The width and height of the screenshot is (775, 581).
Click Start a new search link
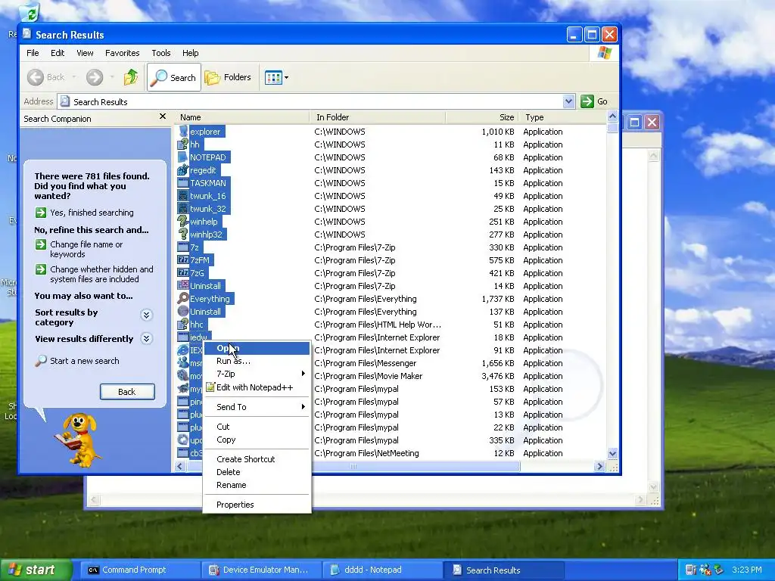[84, 361]
